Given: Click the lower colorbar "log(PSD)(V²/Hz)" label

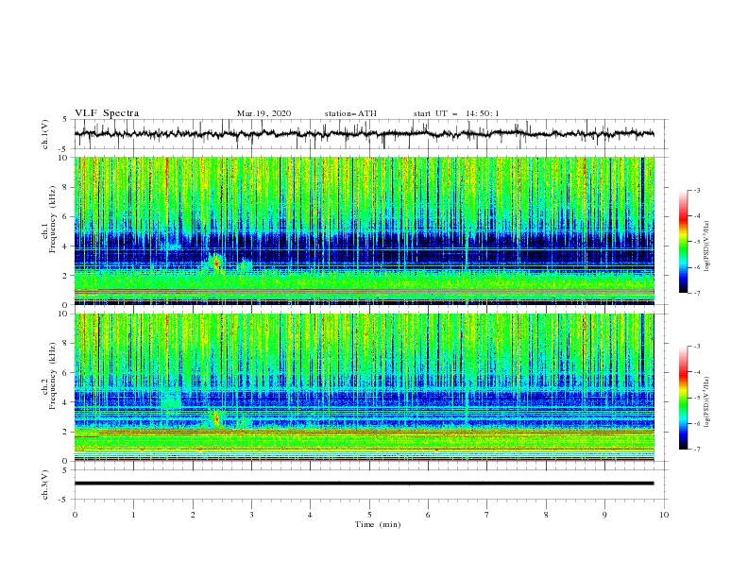Looking at the screenshot, I should click(x=707, y=401).
